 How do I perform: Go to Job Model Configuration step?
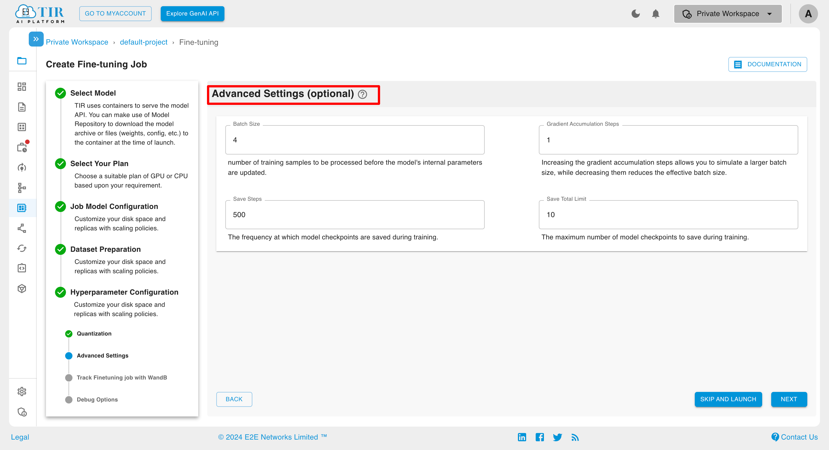coord(114,206)
